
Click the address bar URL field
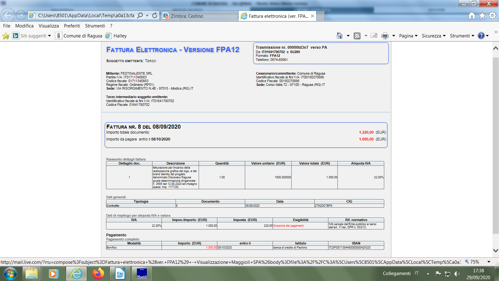pyautogui.click(x=86, y=15)
